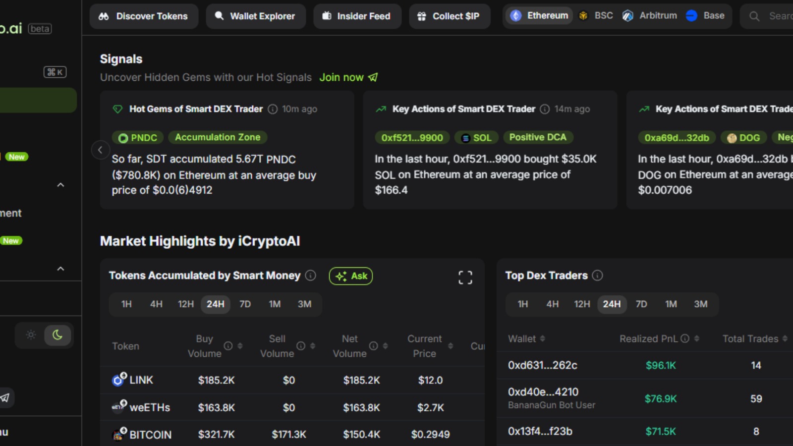Image resolution: width=793 pixels, height=446 pixels.
Task: Select 12H in Tokens Accumulated timeframe
Action: 186,304
